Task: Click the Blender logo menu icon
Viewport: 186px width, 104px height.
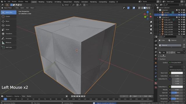Action: [x=2, y=2]
